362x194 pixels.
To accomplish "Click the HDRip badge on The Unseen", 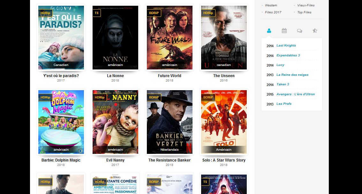I will point(208,13).
